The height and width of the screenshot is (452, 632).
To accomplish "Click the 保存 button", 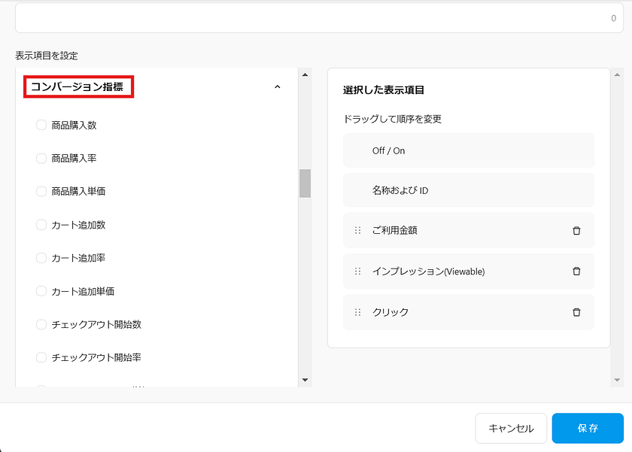I will click(587, 428).
